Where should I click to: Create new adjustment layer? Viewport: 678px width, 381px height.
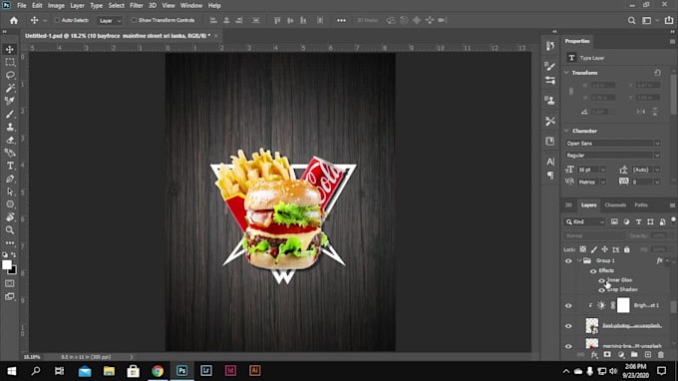621,355
